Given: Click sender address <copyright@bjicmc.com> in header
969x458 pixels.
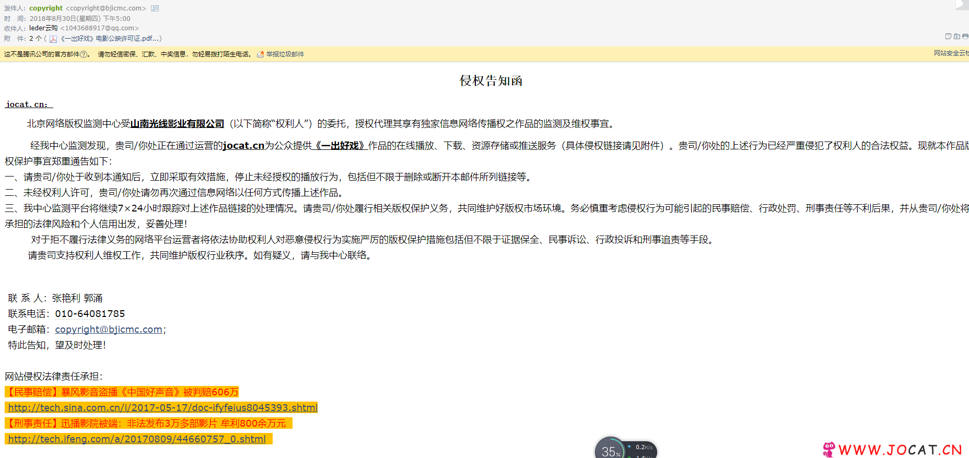Looking at the screenshot, I should point(106,8).
